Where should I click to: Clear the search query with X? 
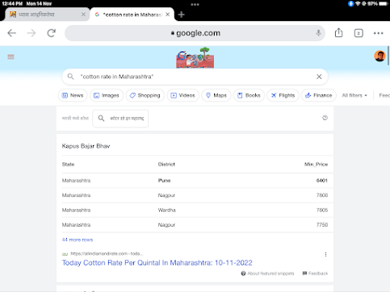(x=319, y=77)
